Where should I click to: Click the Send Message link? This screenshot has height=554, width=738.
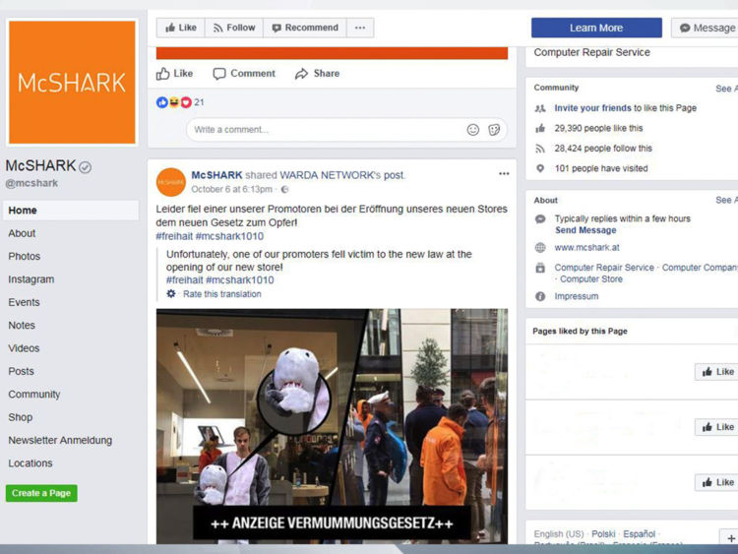coord(585,230)
